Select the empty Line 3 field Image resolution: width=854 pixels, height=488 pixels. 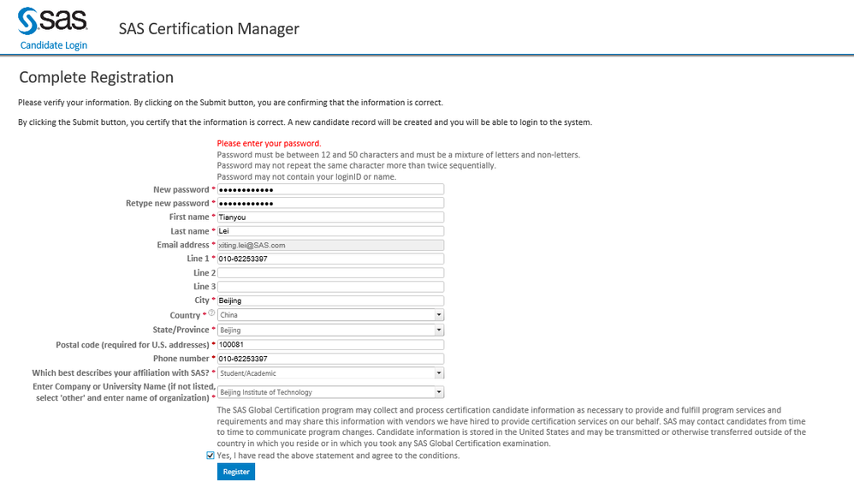click(330, 286)
